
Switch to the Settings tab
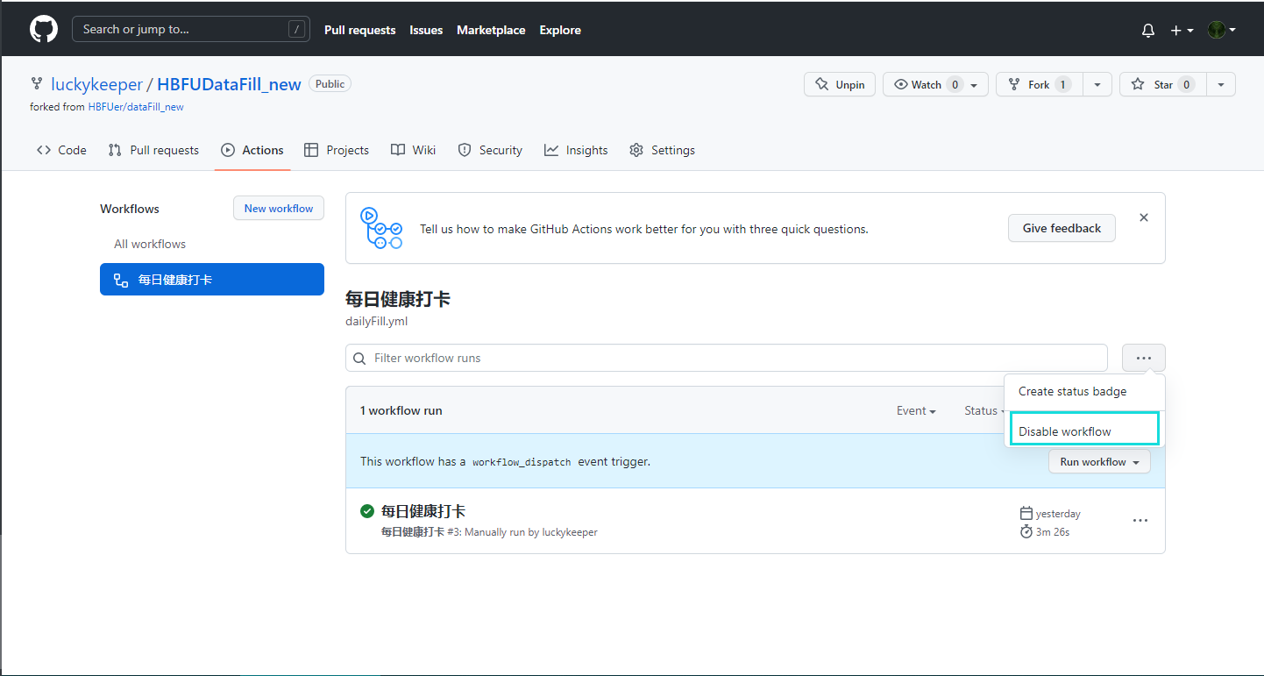pos(662,150)
